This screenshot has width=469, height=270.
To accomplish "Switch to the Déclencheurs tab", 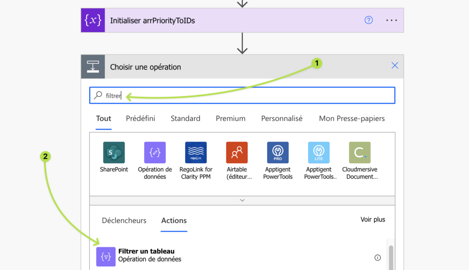I will tap(124, 220).
